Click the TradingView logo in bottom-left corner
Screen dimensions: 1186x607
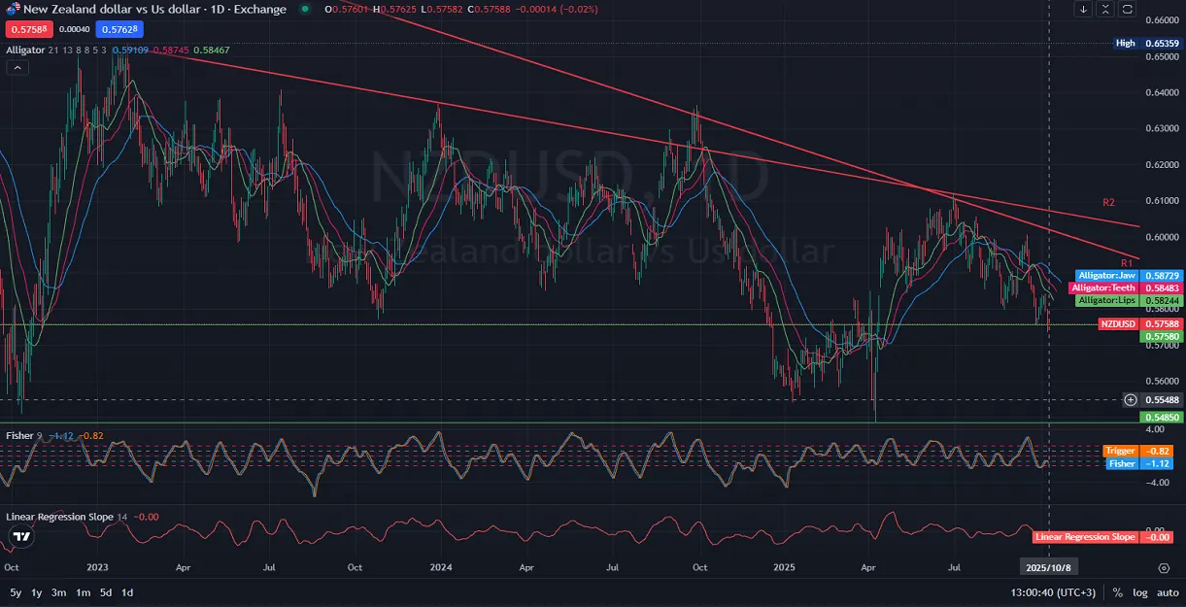click(x=22, y=536)
